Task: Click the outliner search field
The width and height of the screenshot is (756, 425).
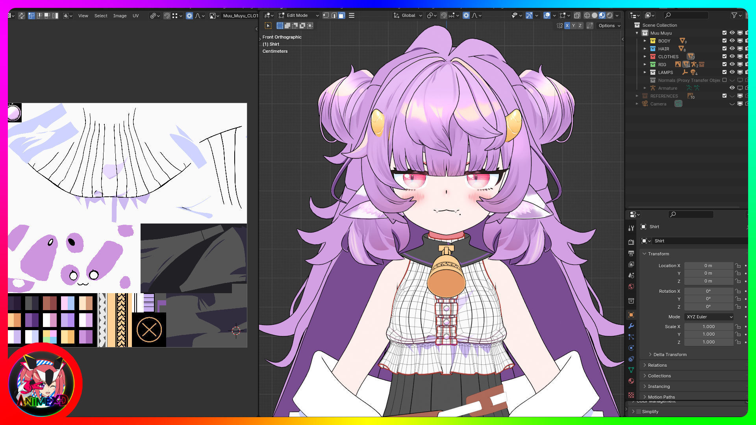Action: coord(686,15)
